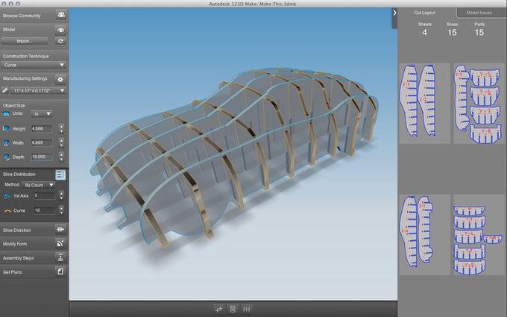This screenshot has width=507, height=317.
Task: Click the first bottom toolbar view icon
Action: (219, 309)
